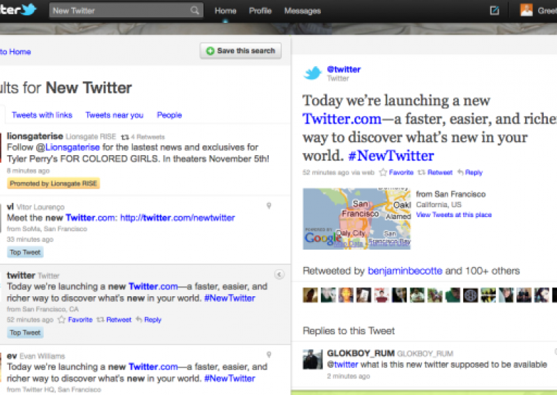Click Twitter.com link in detail tweet
This screenshot has height=395, width=557.
pos(342,119)
